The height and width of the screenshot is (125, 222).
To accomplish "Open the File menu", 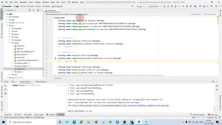I will coord(6,2).
